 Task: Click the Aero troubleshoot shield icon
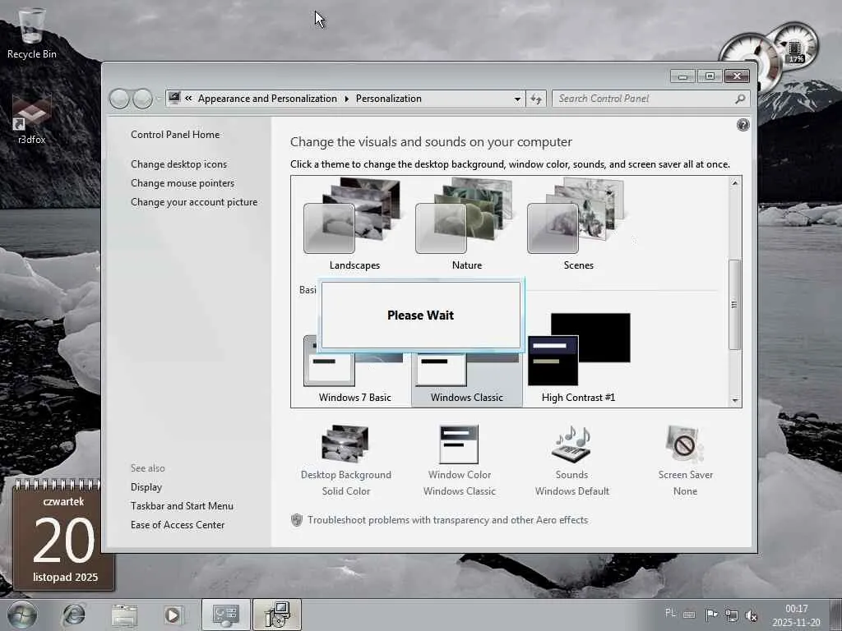(296, 520)
